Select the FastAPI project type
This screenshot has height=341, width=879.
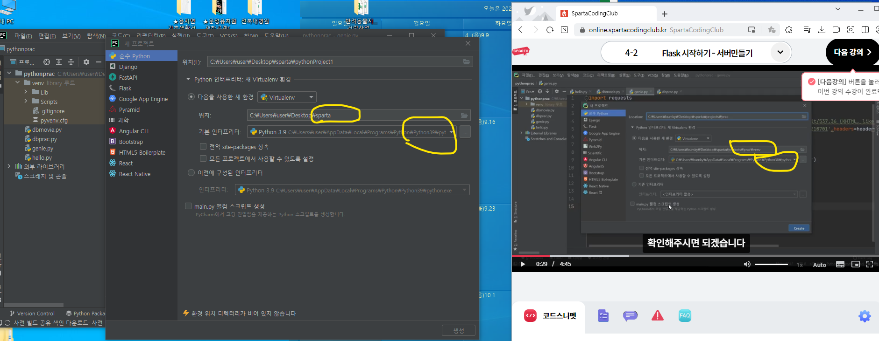click(128, 78)
